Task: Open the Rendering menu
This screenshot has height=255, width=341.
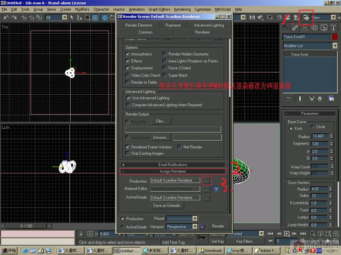Action: coord(182,9)
